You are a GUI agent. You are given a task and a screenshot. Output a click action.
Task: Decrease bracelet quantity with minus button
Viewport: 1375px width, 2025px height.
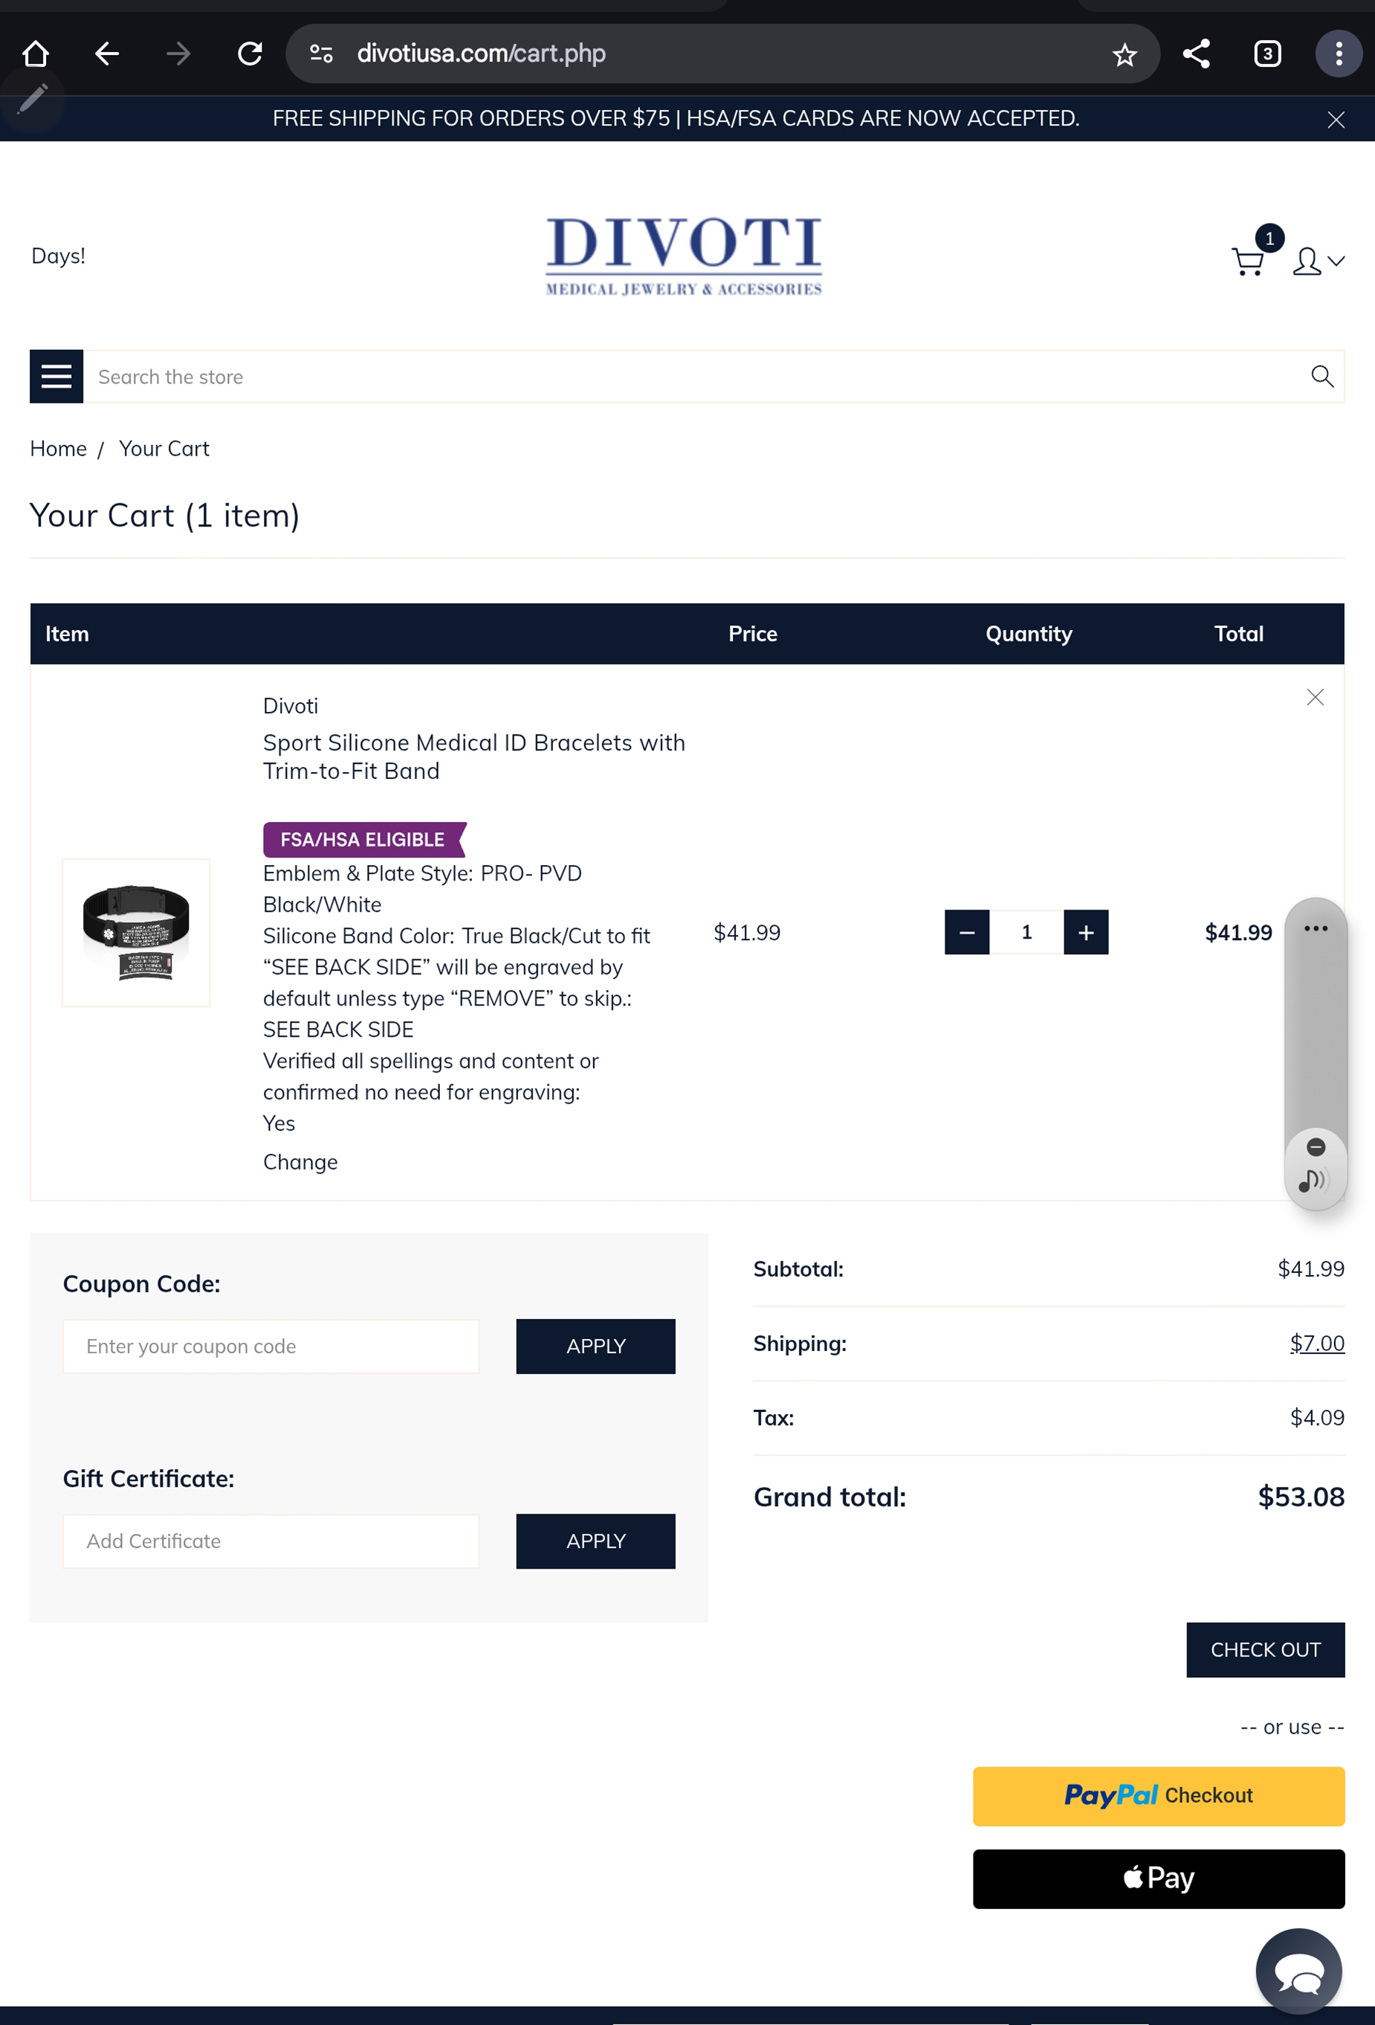click(966, 933)
